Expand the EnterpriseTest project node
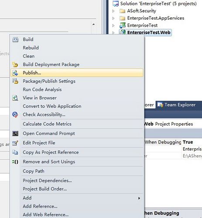This screenshot has height=218, width=202. pos(113,25)
